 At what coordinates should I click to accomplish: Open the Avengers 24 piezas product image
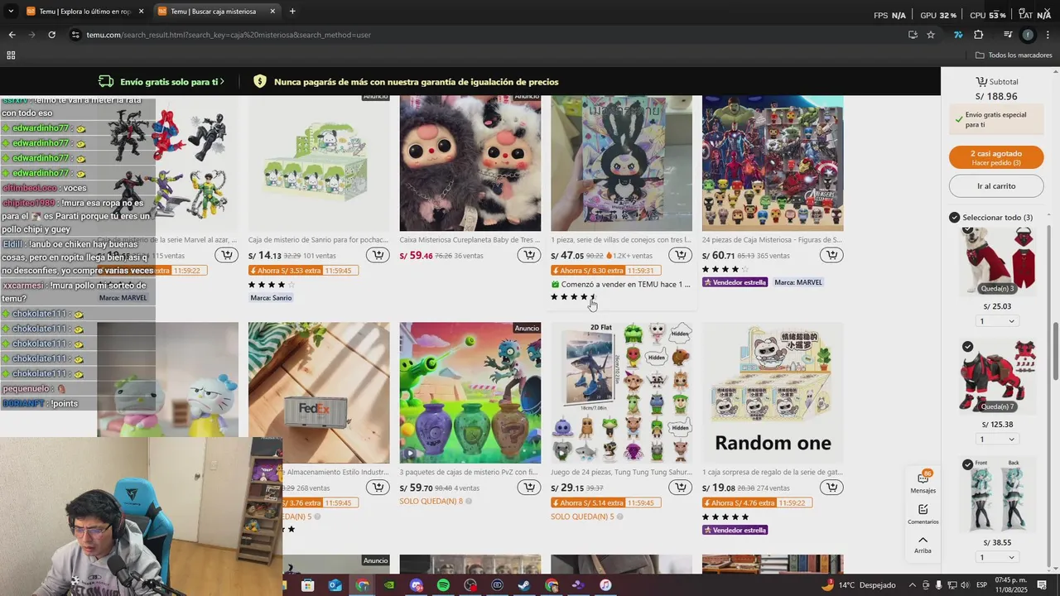point(773,163)
